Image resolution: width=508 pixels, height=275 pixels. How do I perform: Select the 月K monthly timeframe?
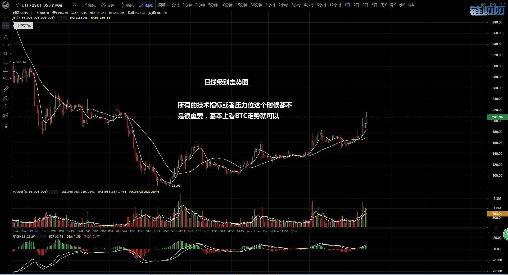[x=393, y=5]
